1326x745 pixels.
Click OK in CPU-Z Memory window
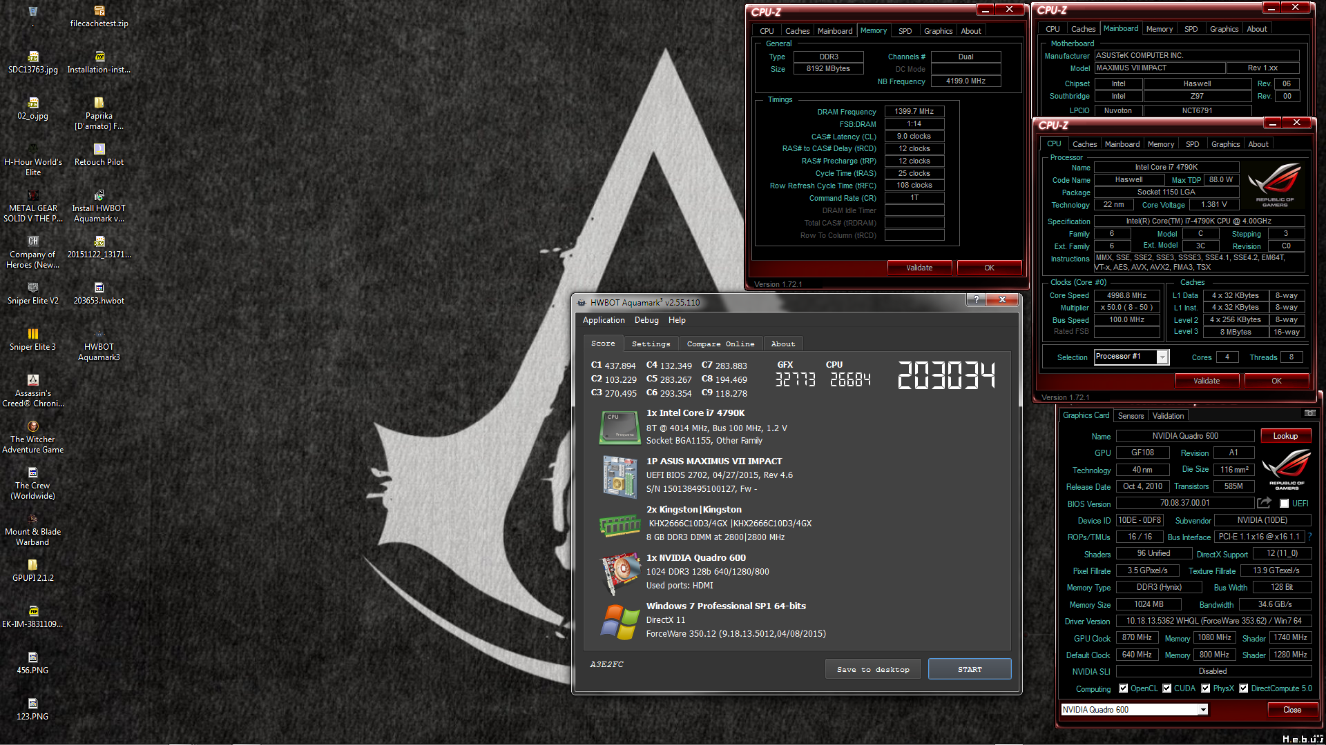(x=989, y=268)
